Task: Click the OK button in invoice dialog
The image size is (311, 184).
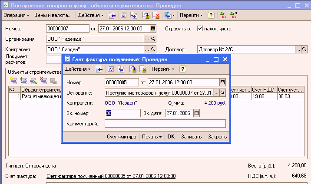Action: coord(171,137)
